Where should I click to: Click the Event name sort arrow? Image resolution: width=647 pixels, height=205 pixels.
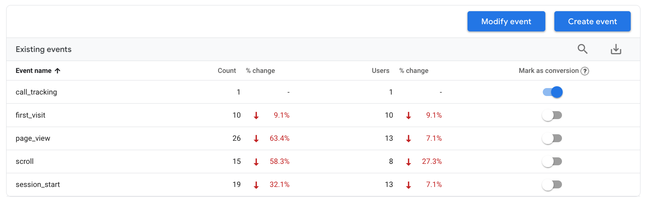coord(58,71)
